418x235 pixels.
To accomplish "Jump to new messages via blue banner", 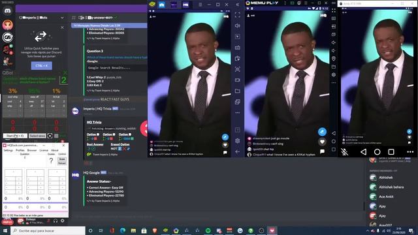I will point(109,25).
